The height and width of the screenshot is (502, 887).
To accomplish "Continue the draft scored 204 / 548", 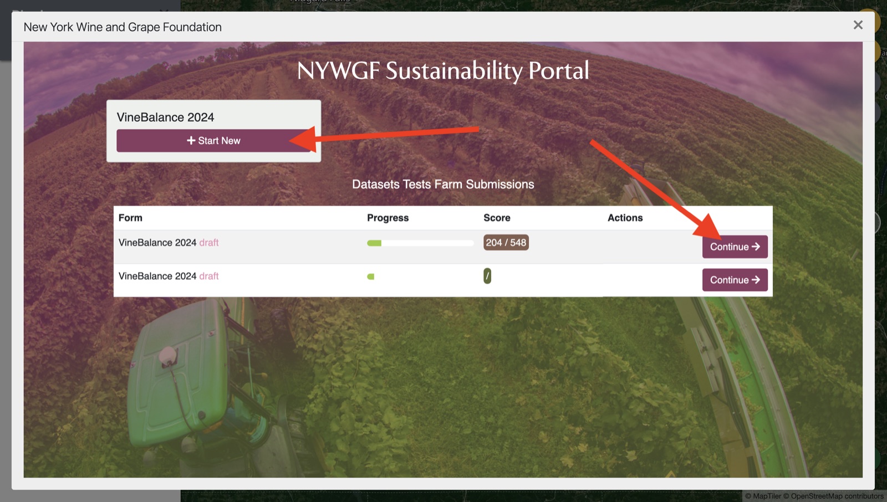I will [x=735, y=247].
